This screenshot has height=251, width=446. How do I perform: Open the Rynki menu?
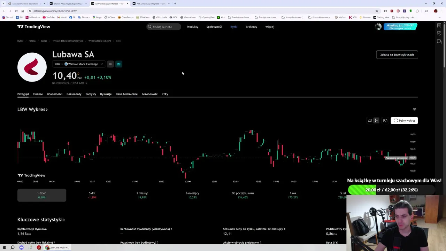click(234, 26)
